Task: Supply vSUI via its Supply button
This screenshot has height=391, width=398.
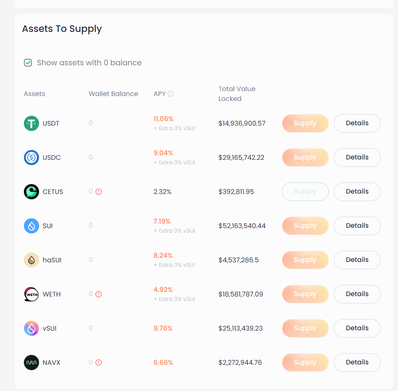Action: (305, 328)
